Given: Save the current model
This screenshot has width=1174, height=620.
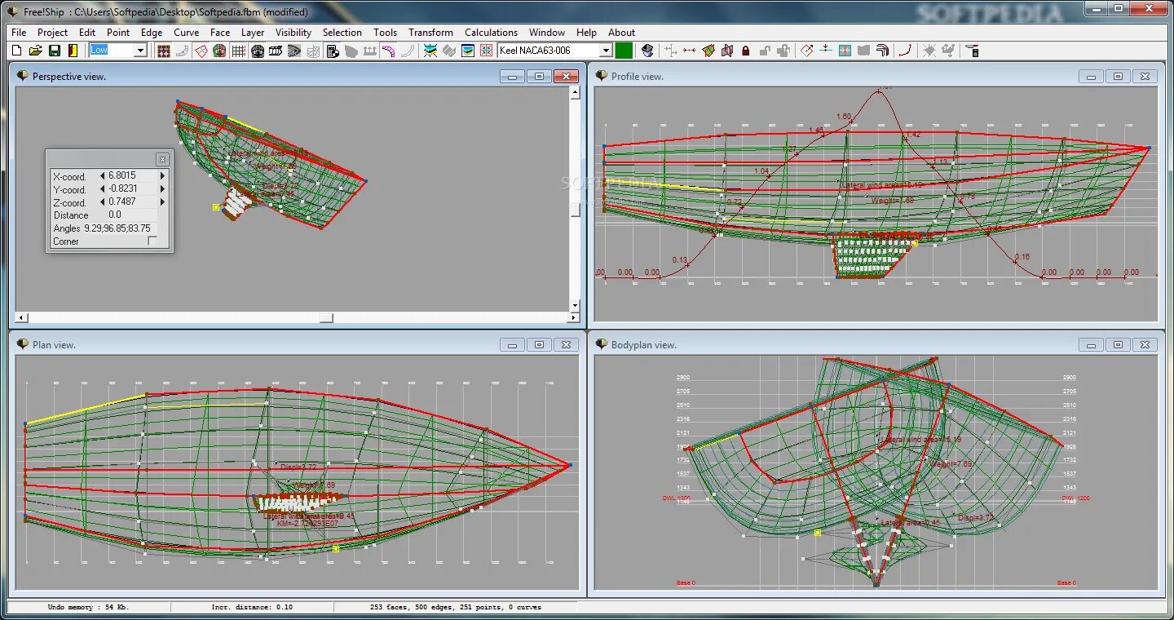Looking at the screenshot, I should pyautogui.click(x=54, y=50).
